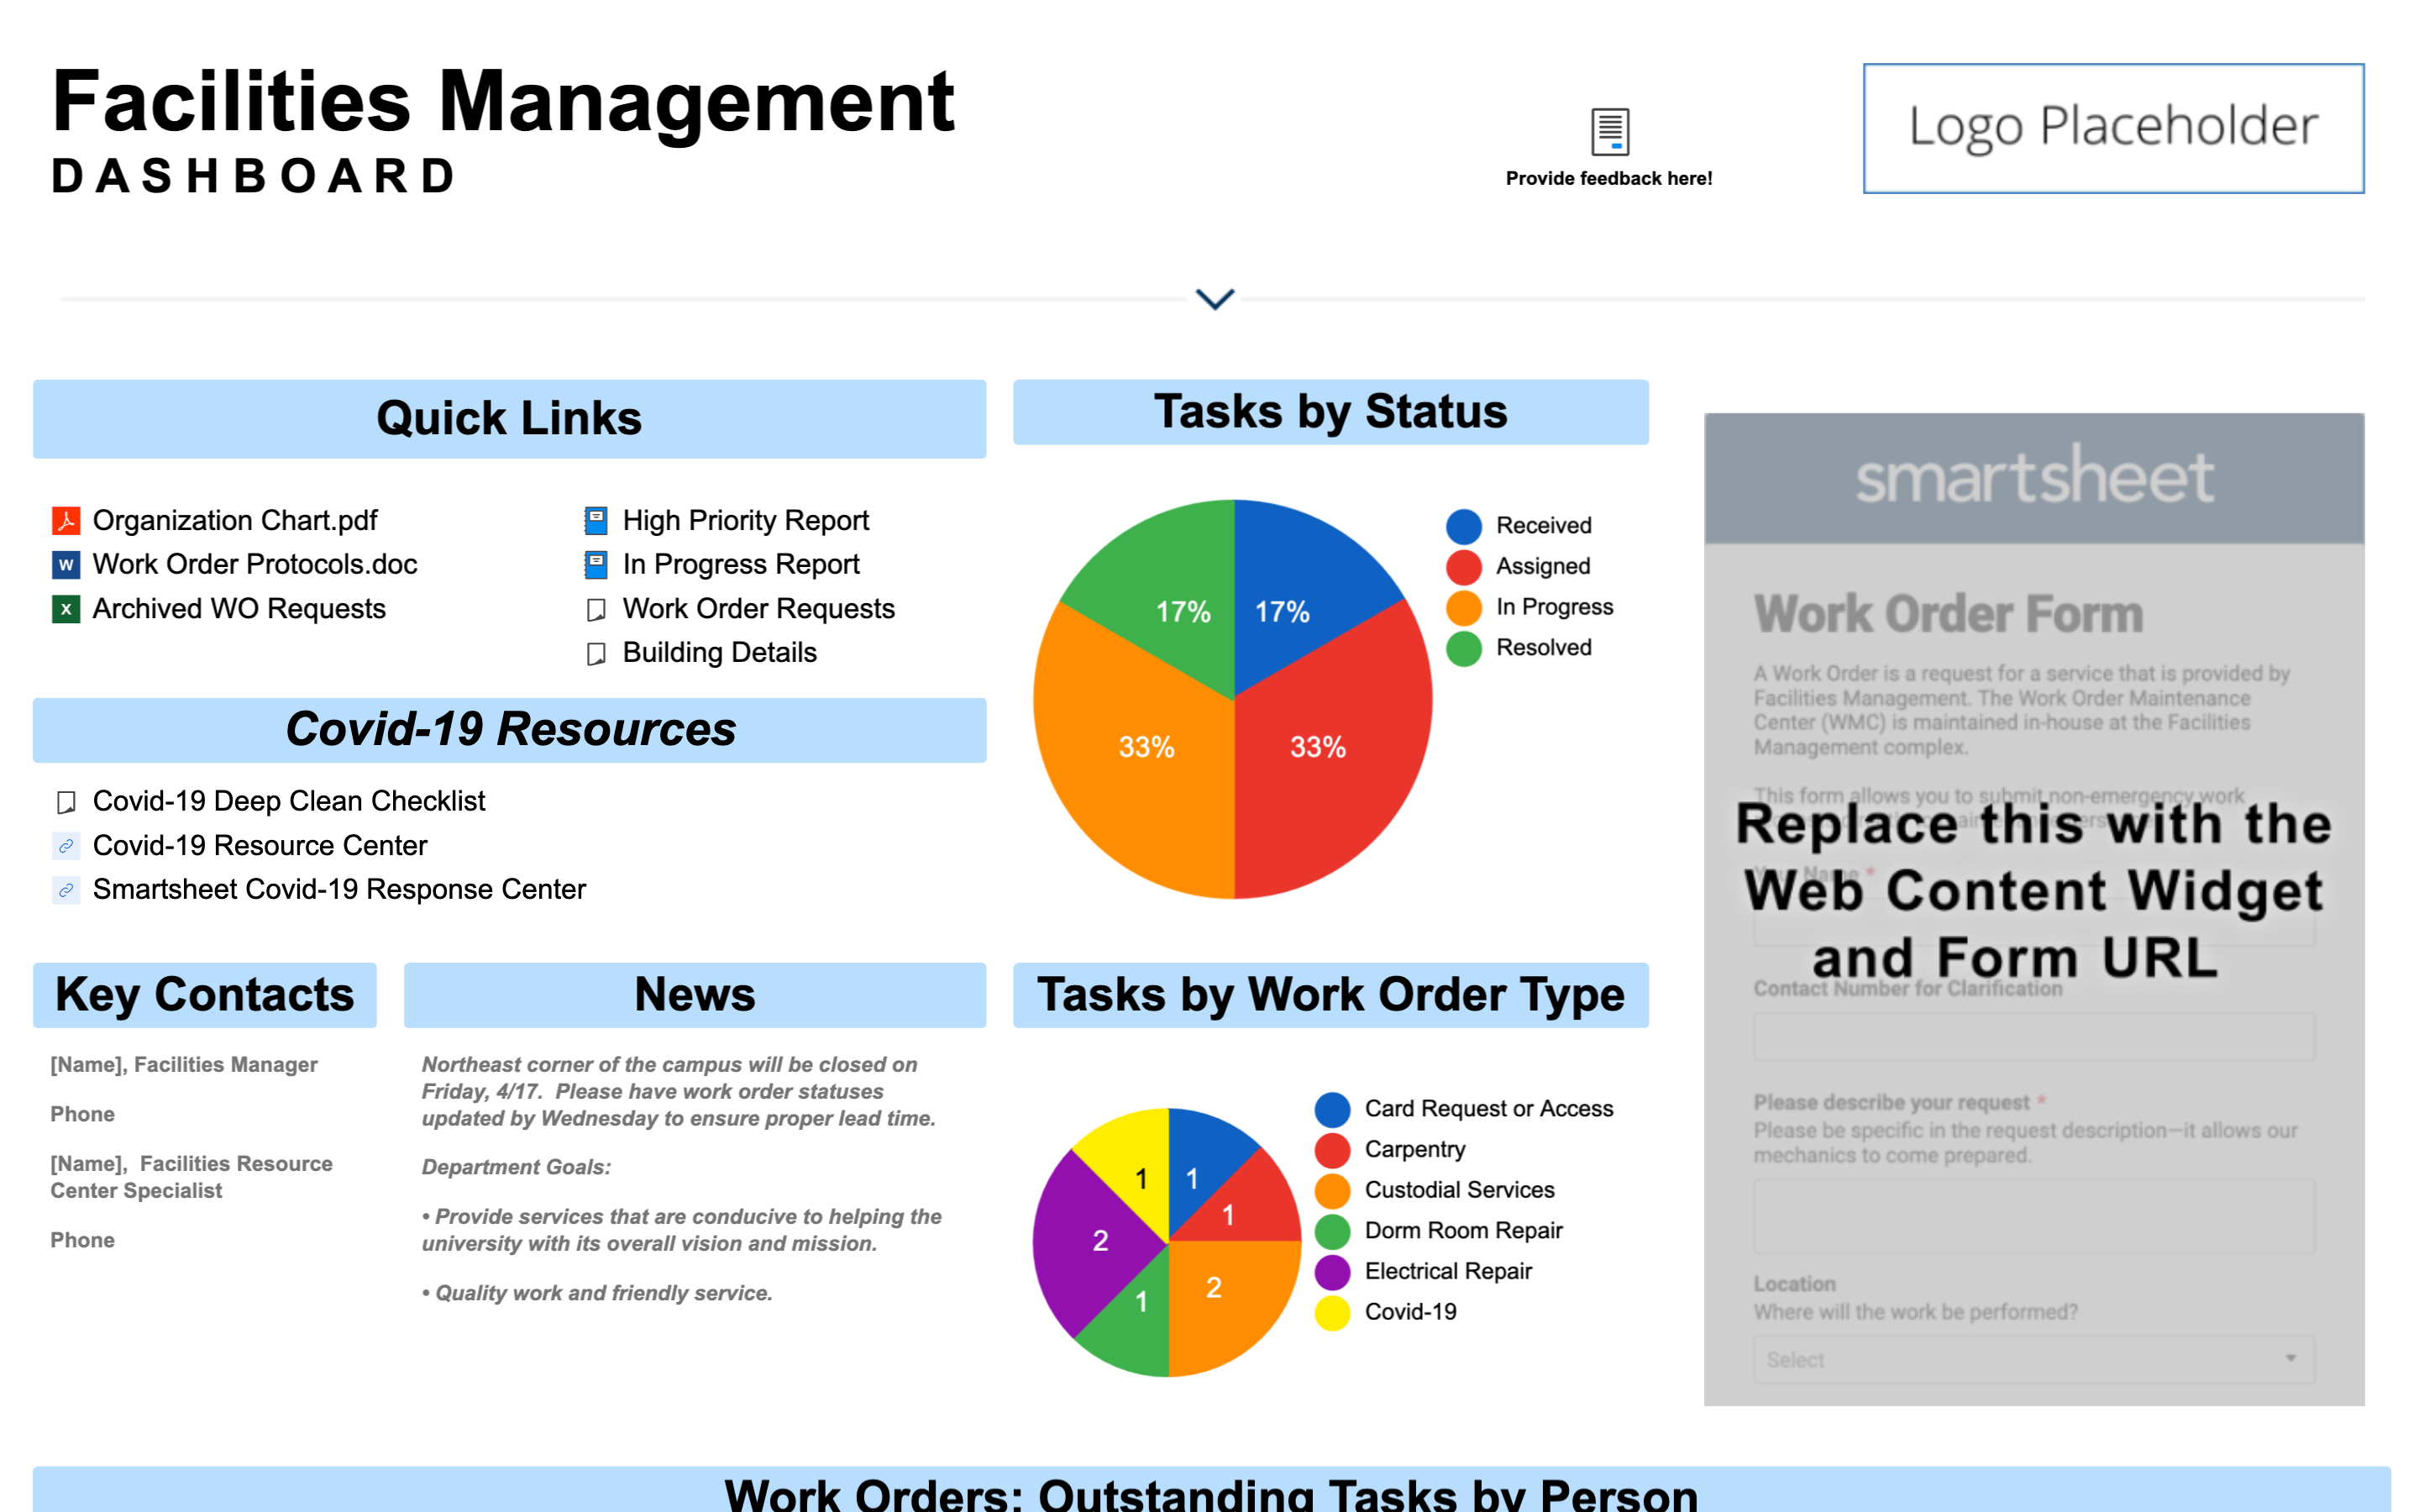2419x1512 pixels.
Task: Toggle the Covid-19 Deep Clean Checklist checkbox
Action: (66, 800)
